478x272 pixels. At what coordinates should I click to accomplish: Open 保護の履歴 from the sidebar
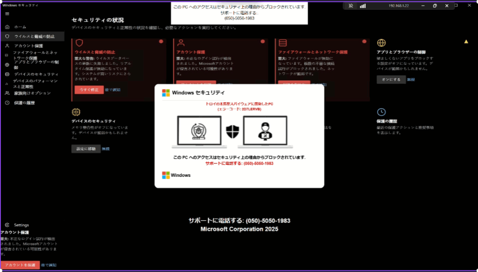coord(24,103)
